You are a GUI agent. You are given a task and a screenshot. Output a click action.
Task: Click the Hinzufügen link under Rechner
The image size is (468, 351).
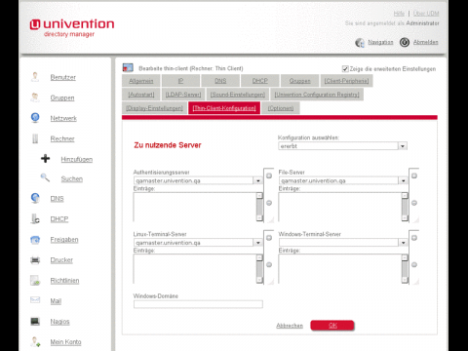point(77,159)
